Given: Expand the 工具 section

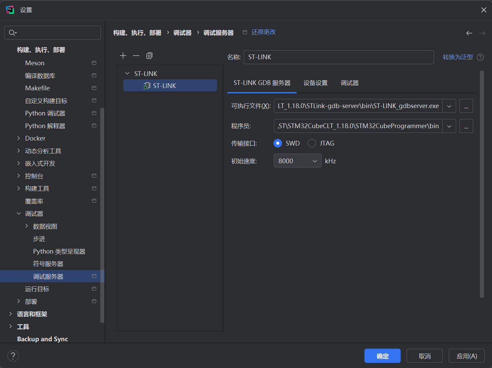Looking at the screenshot, I should tap(11, 327).
